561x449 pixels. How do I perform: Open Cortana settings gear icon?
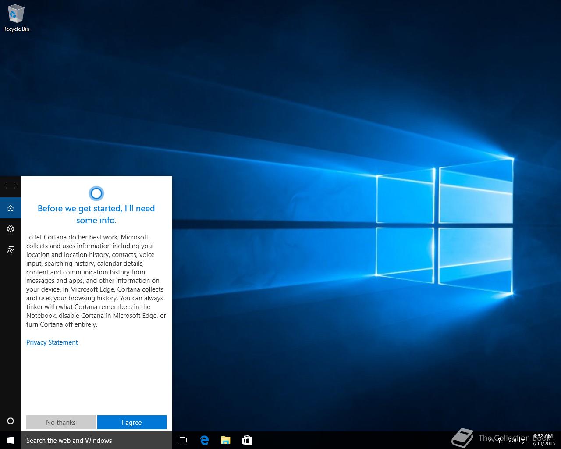(11, 229)
